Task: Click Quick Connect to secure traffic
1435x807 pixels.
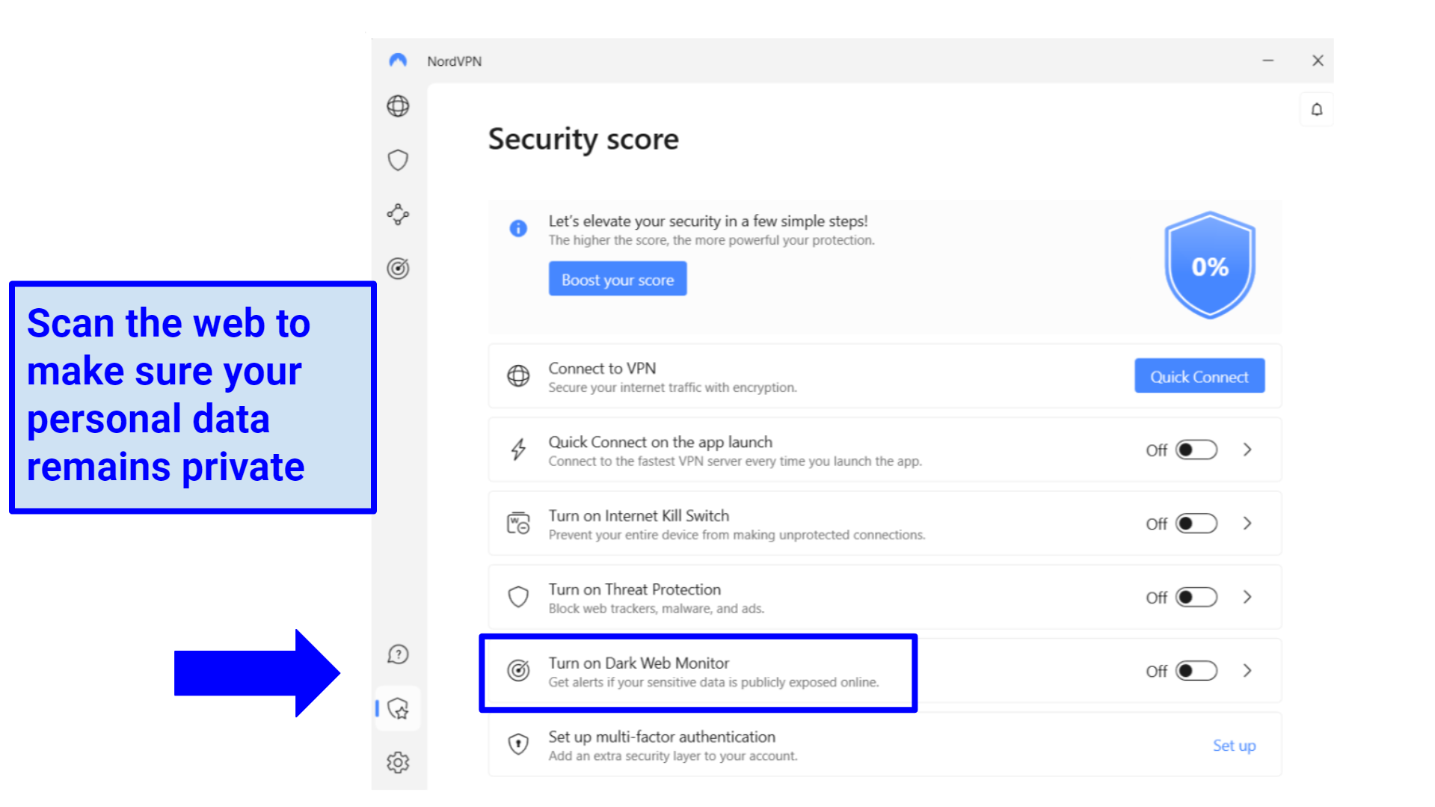Action: pos(1199,376)
